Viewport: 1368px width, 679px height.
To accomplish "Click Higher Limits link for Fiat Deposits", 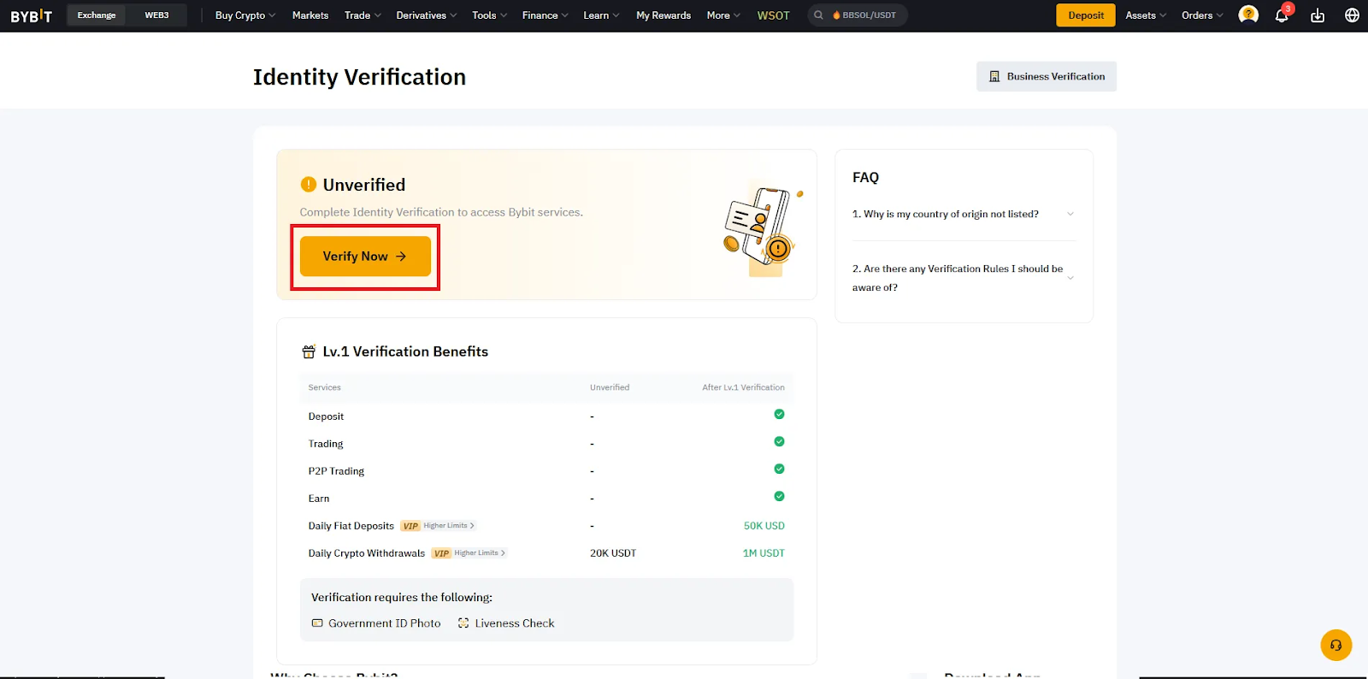I will point(449,526).
